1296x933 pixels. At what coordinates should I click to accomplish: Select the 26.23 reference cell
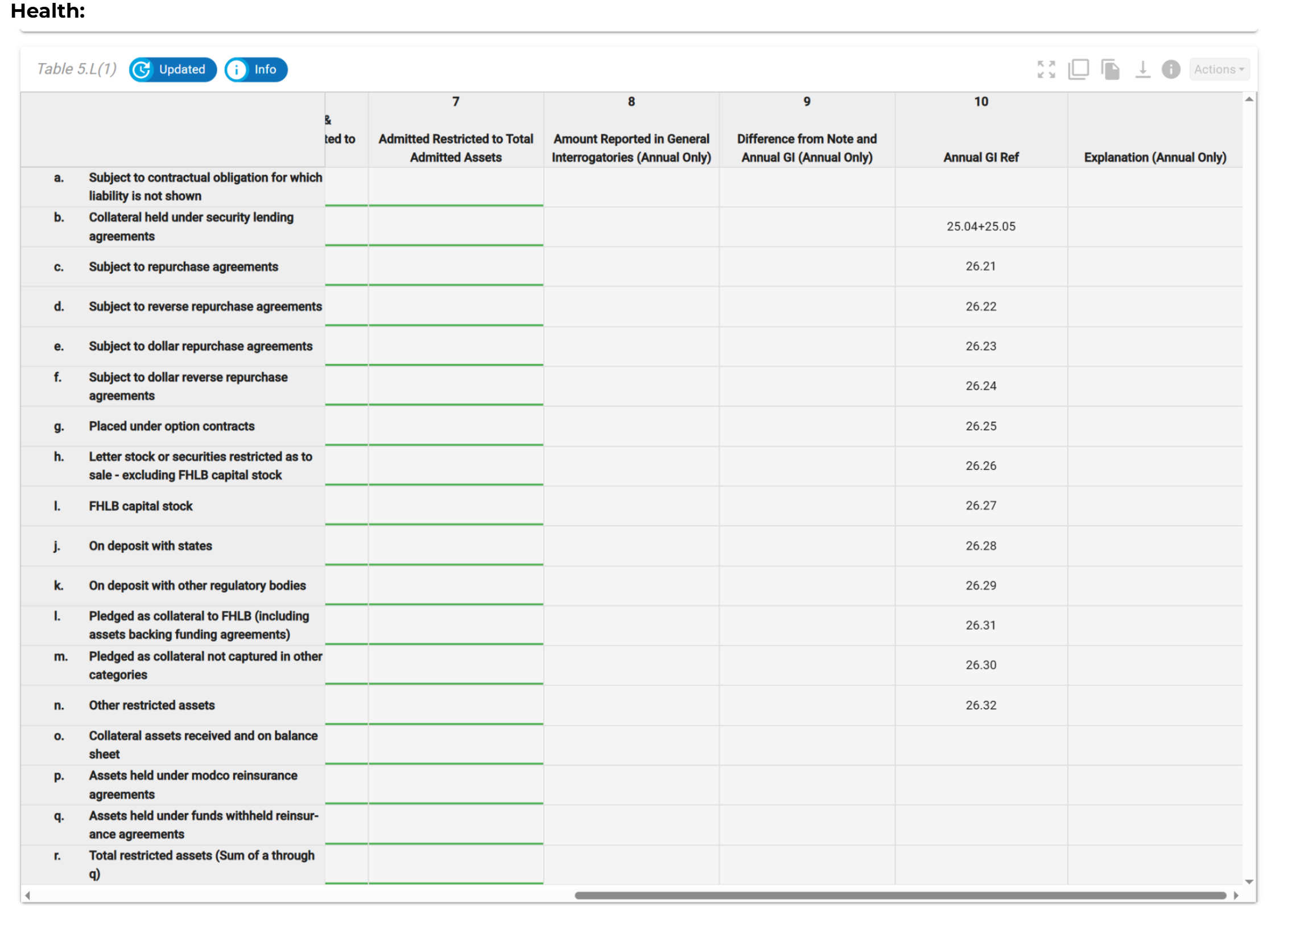(981, 347)
